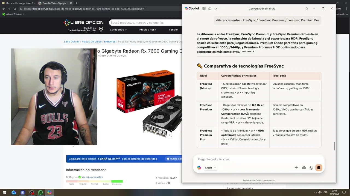Toggle the Copilot sidebar panel icon
Viewport: 350px width, 196px height.
(204, 8)
